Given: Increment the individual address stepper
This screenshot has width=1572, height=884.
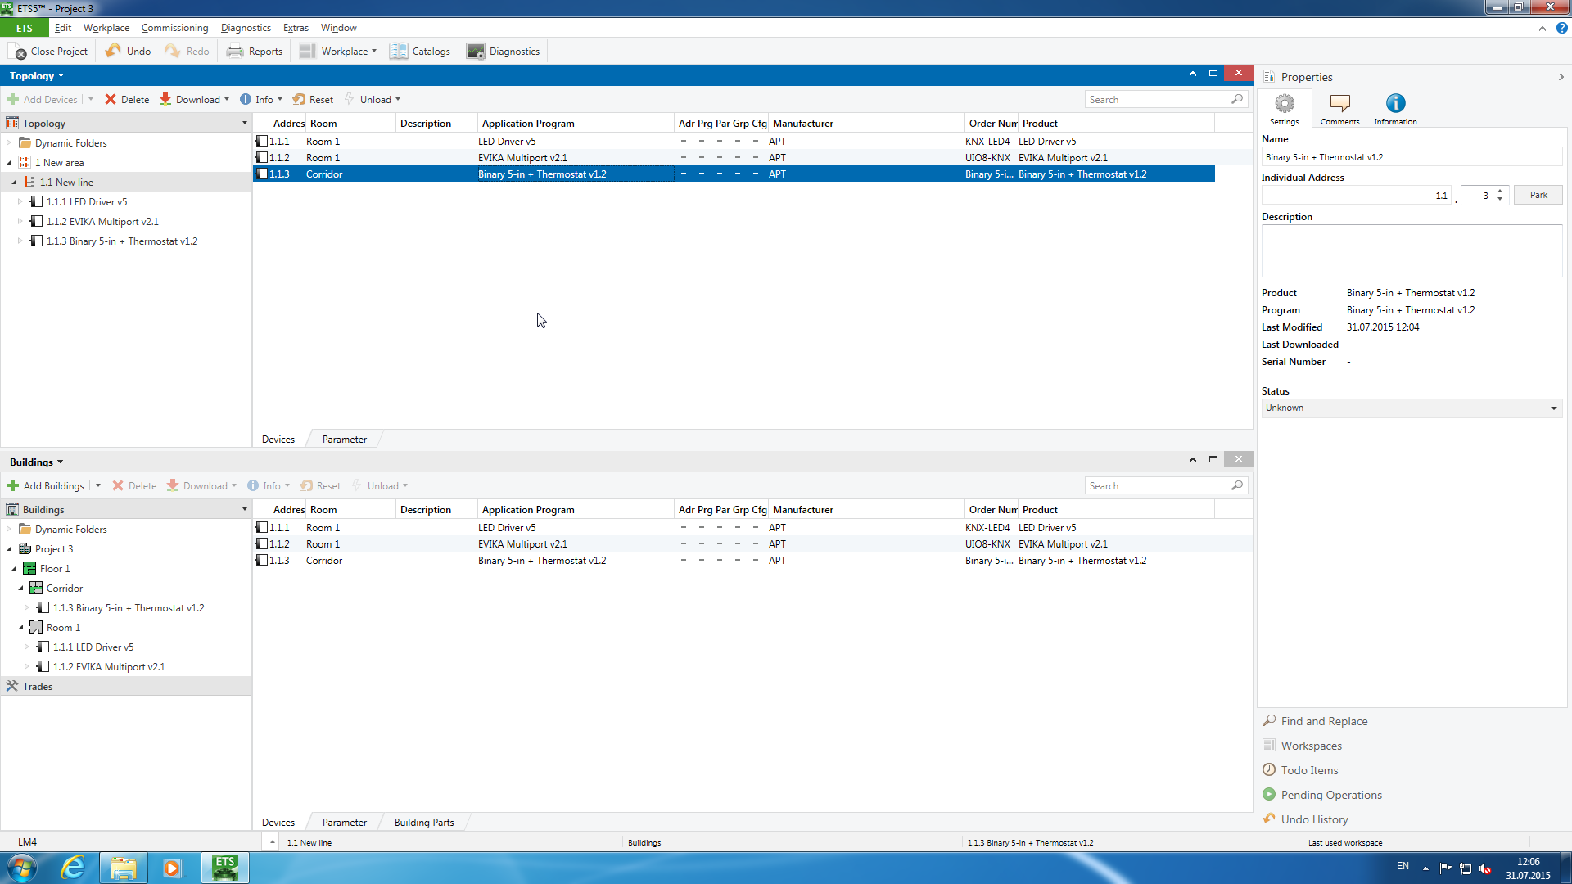Looking at the screenshot, I should point(1500,192).
